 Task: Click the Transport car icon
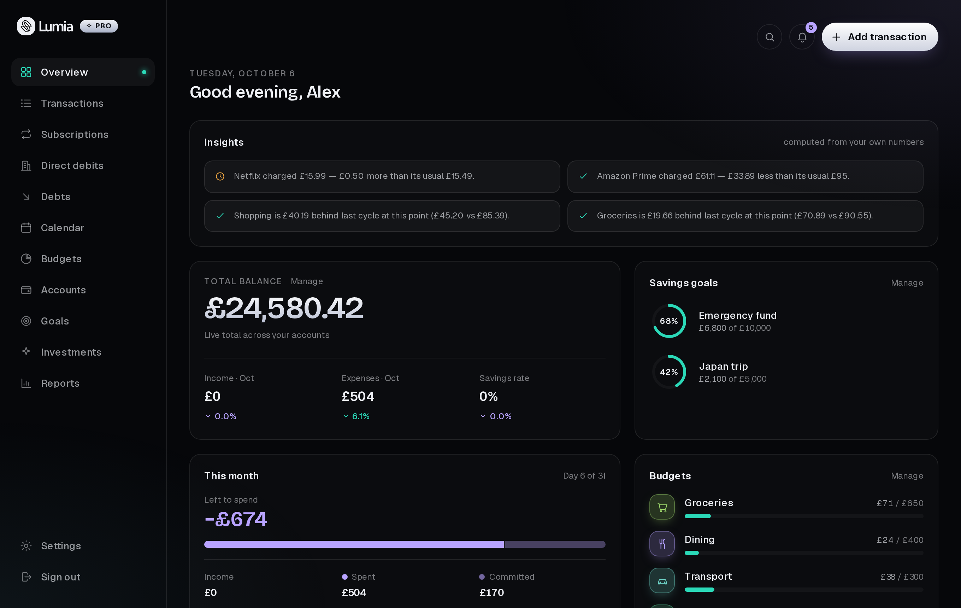coord(662,580)
